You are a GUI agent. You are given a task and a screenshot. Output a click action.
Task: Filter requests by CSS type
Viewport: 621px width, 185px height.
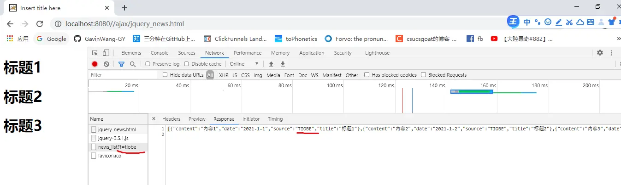245,75
